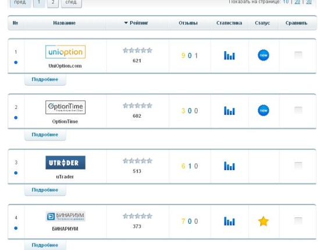View uTrader statistics chart icon
The height and width of the screenshot is (250, 320).
(229, 166)
